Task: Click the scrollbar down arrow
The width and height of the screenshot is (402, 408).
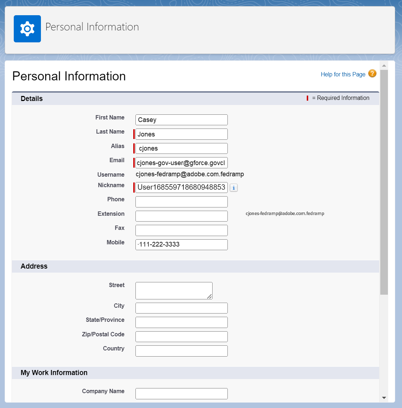Action: pos(384,397)
